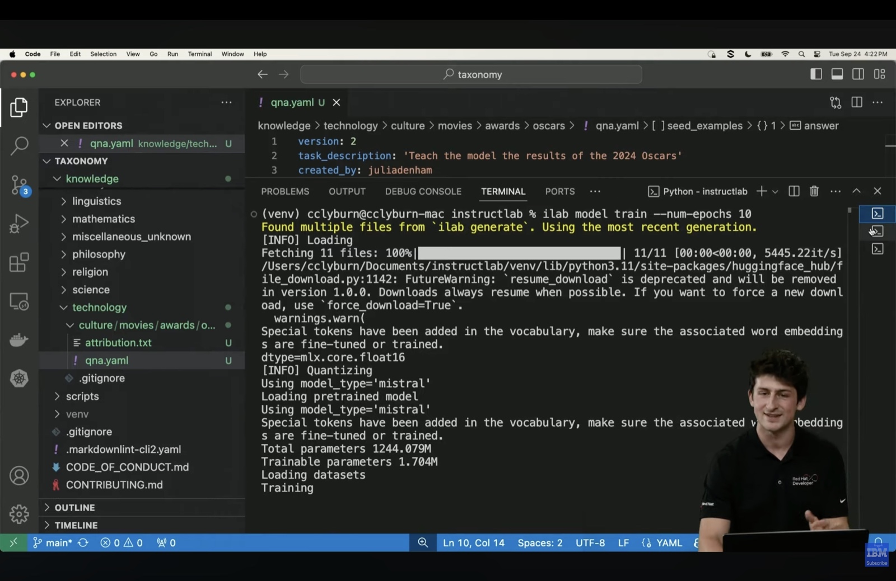Image resolution: width=896 pixels, height=581 pixels.
Task: Switch to the PROBLEMS tab
Action: (x=285, y=191)
